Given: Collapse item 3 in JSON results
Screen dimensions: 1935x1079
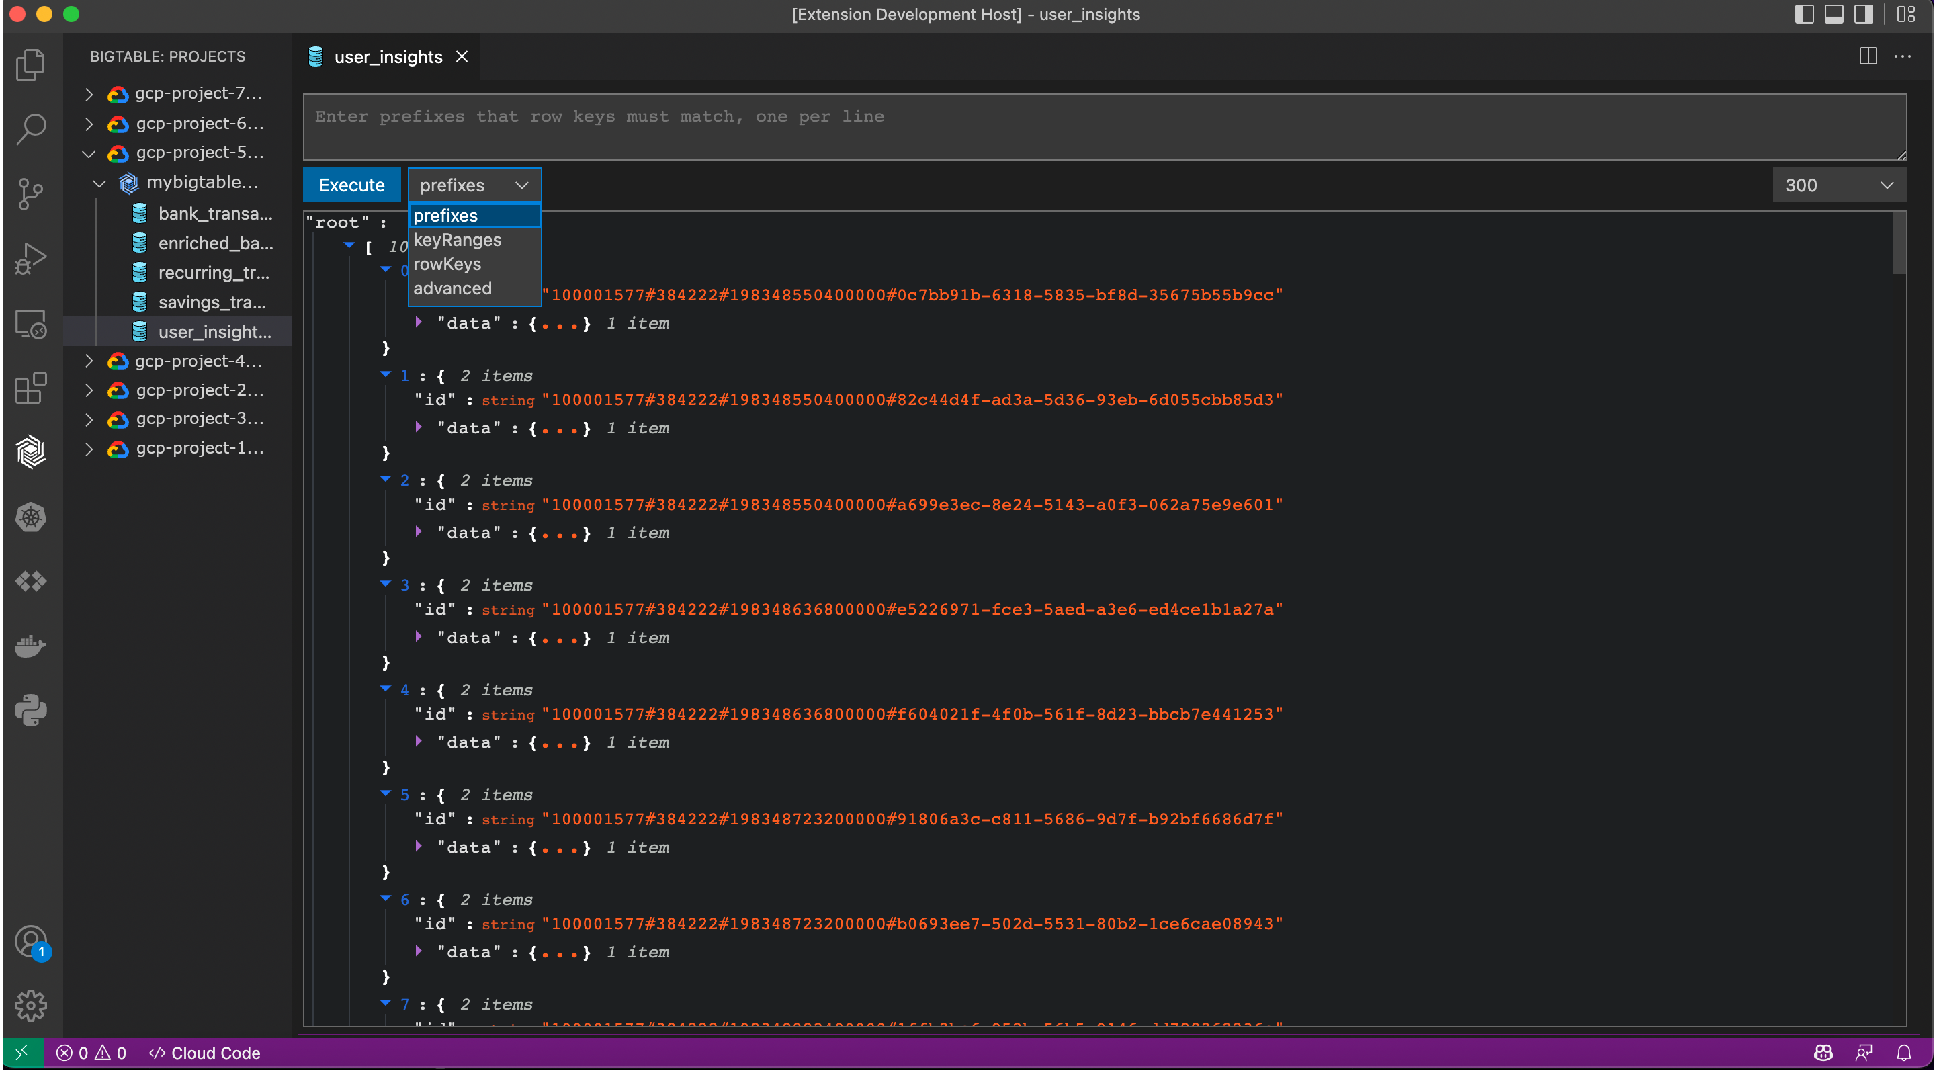Looking at the screenshot, I should point(386,584).
